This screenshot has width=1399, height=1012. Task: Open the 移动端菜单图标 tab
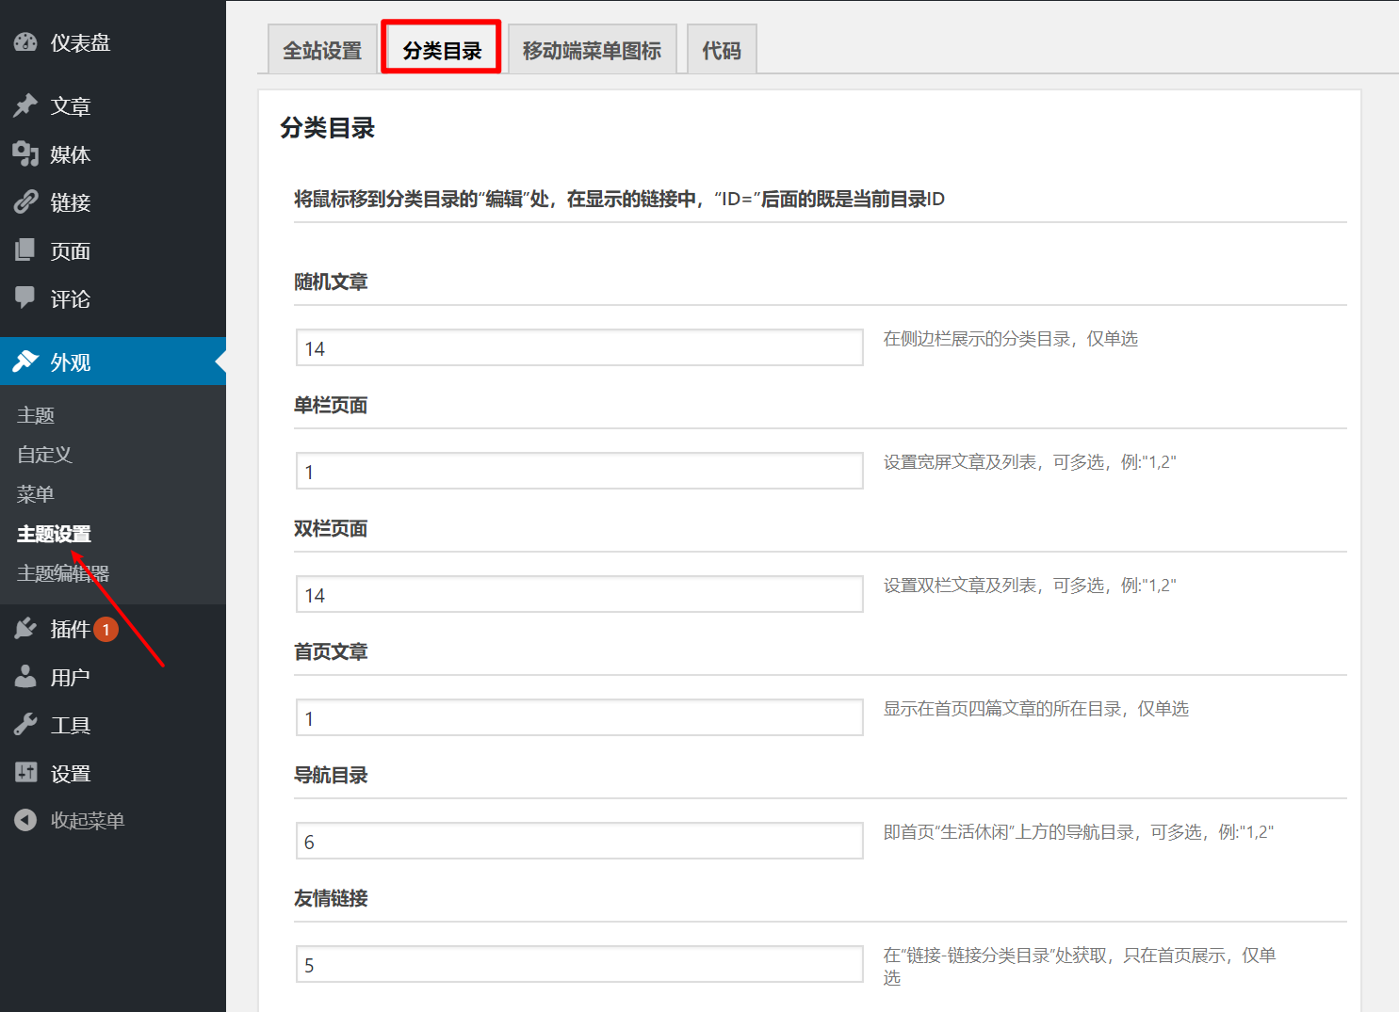click(x=592, y=51)
